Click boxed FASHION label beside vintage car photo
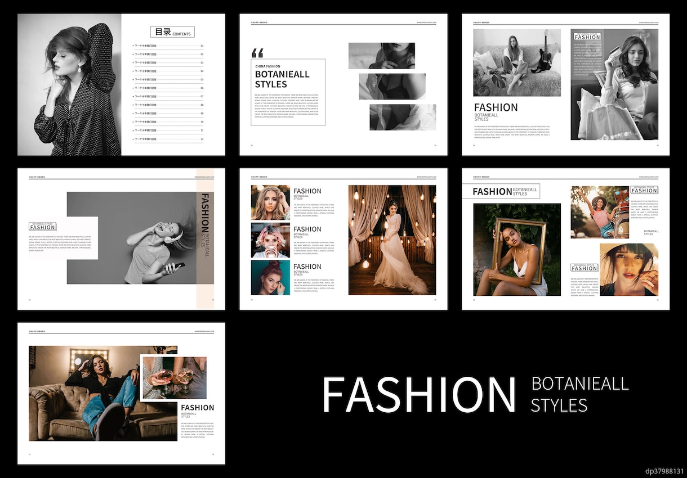Image resolution: width=687 pixels, height=478 pixels. 644,190
